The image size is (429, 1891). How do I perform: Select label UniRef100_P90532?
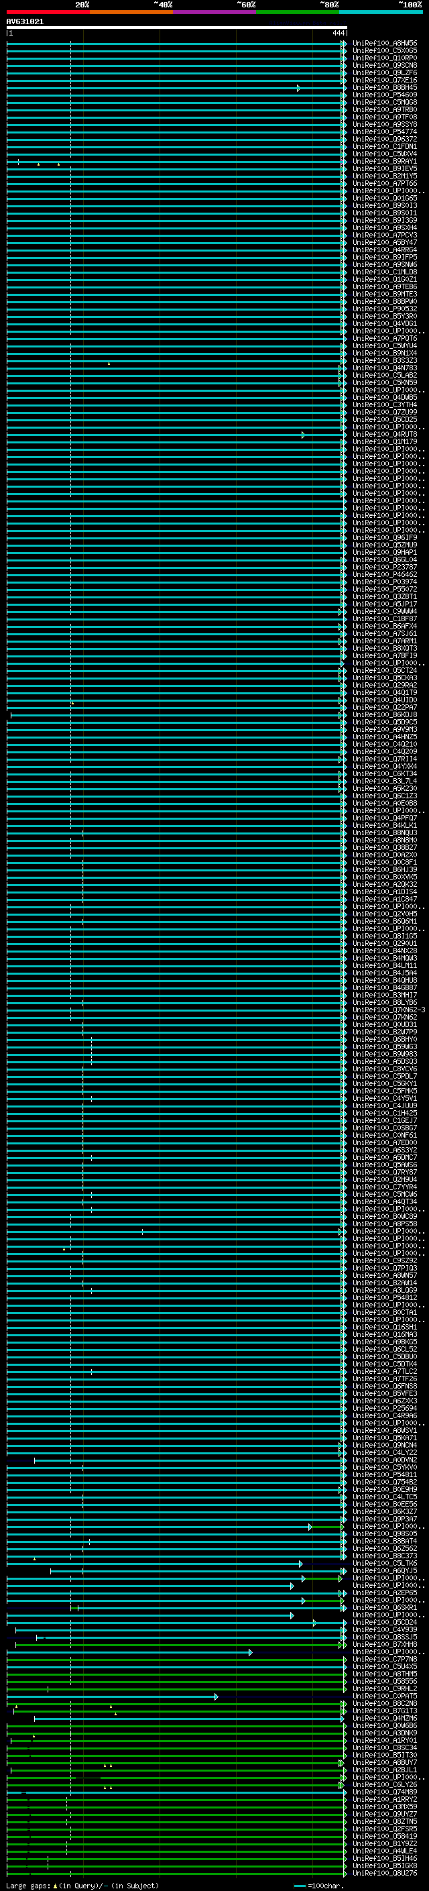tap(384, 309)
